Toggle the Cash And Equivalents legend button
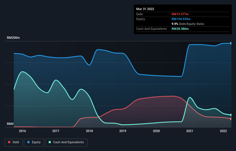 click(x=66, y=142)
